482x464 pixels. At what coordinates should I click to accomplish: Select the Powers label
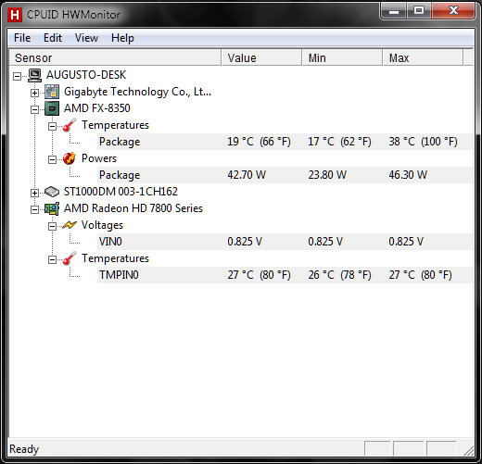pos(99,158)
